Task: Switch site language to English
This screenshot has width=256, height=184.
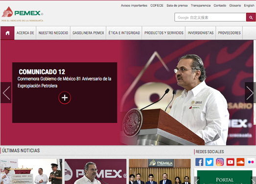Action: coord(249,5)
